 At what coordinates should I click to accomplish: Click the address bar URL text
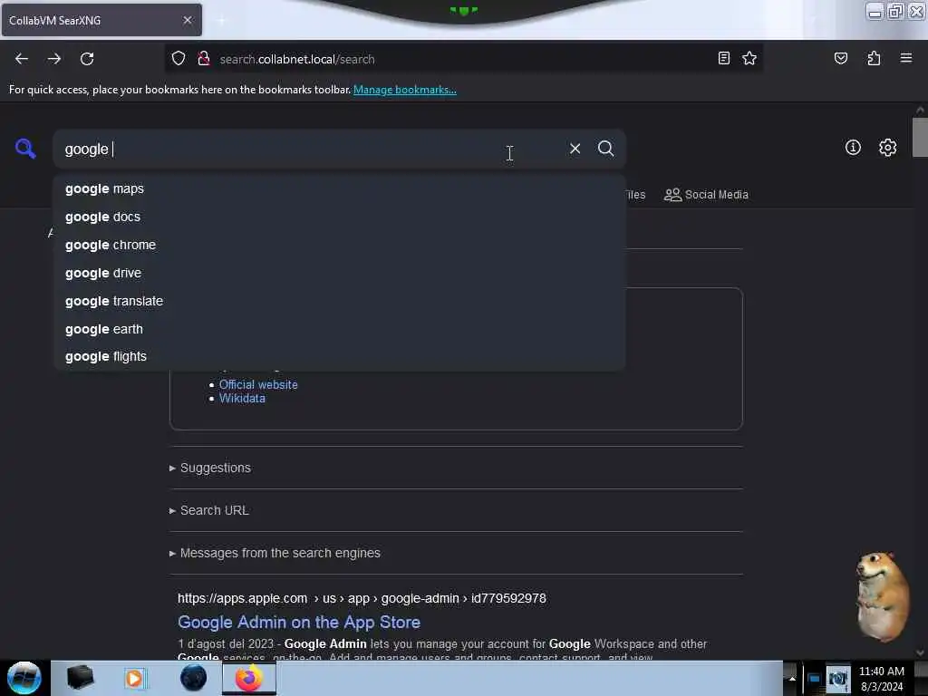[x=297, y=59]
